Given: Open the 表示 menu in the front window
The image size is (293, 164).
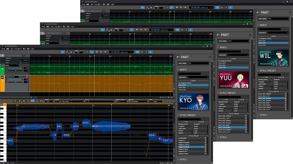Looking at the screenshot, I should pyautogui.click(x=24, y=49).
